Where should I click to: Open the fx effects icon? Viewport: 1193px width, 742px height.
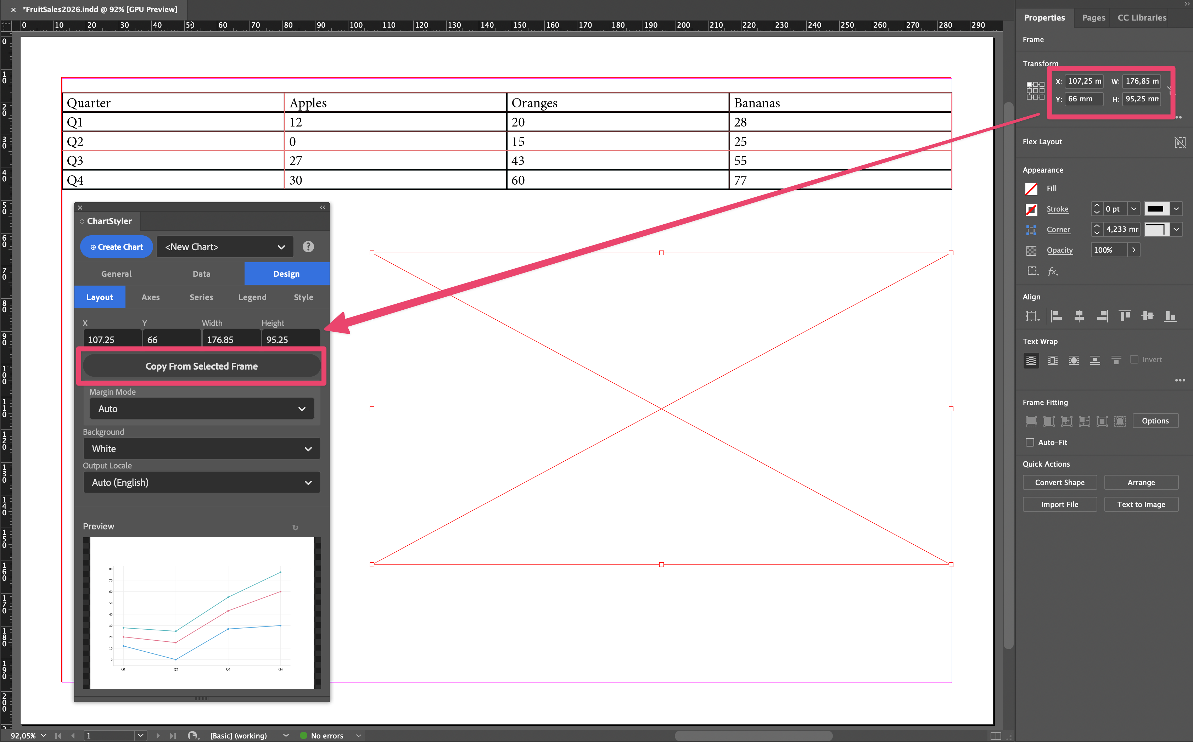point(1053,271)
